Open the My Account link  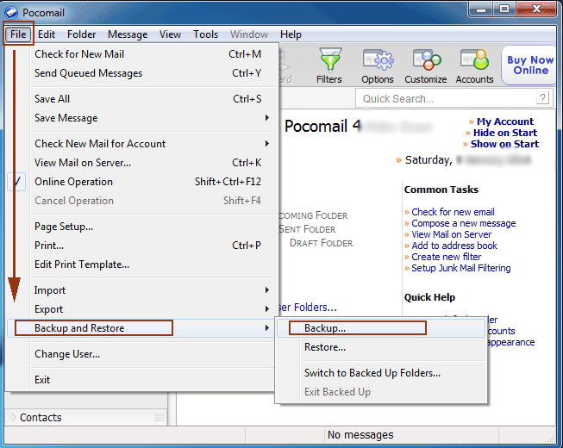[505, 121]
